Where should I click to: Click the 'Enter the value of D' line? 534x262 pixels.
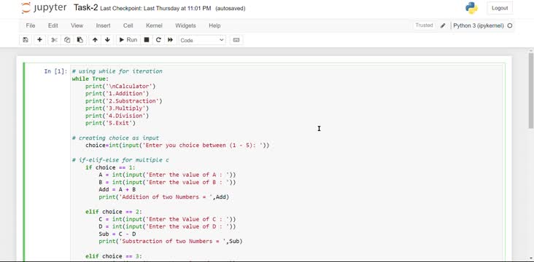pos(167,226)
